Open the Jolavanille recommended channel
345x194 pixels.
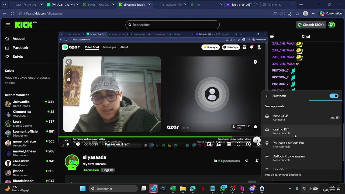pyautogui.click(x=30, y=104)
